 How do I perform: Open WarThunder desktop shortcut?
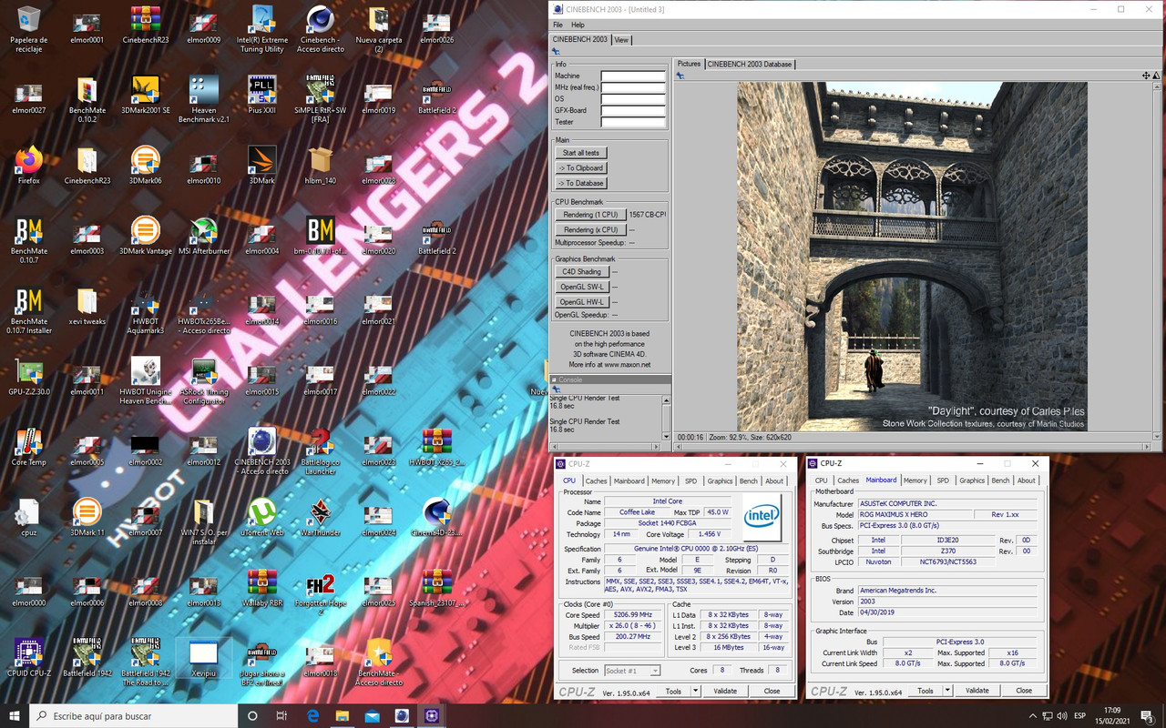pyautogui.click(x=321, y=518)
